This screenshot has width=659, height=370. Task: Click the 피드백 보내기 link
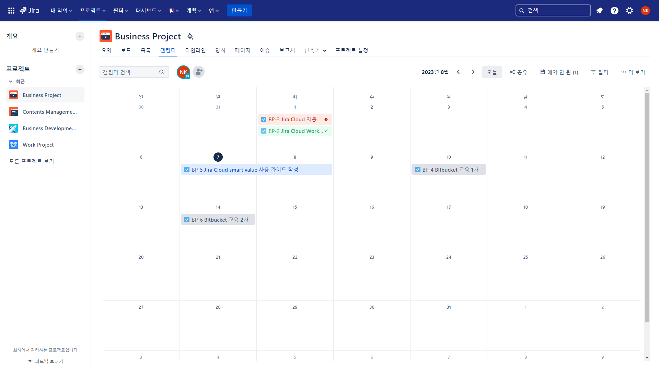(46, 361)
